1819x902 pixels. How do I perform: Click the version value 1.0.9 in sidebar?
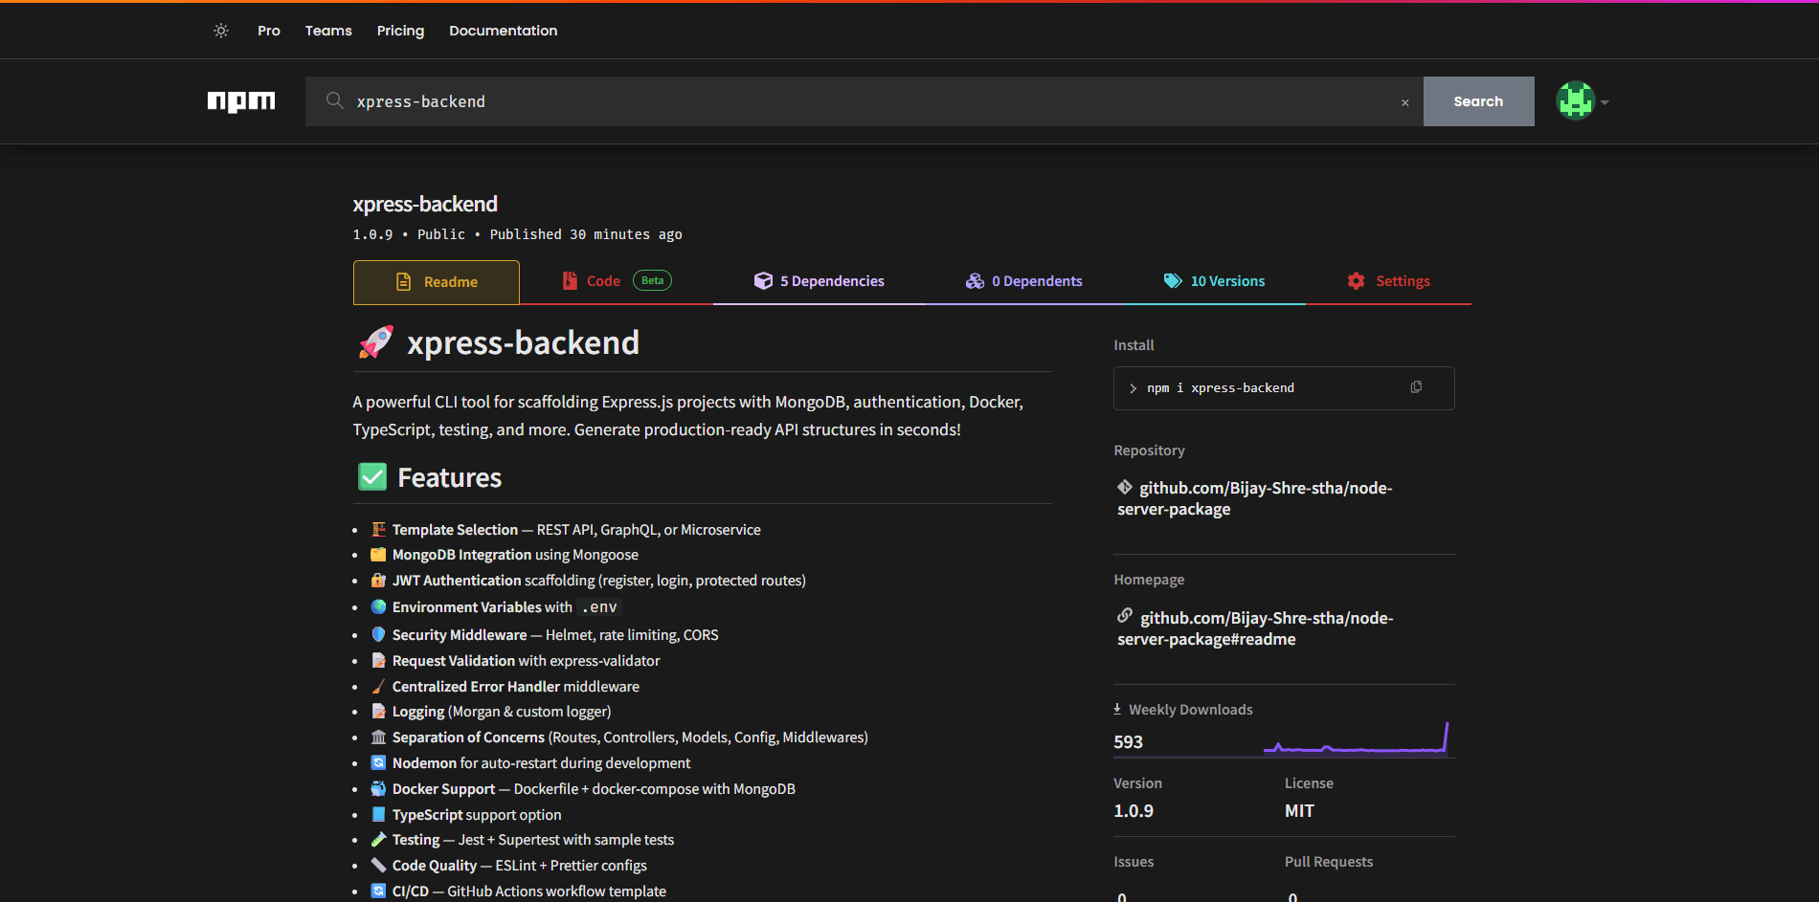tap(1134, 811)
